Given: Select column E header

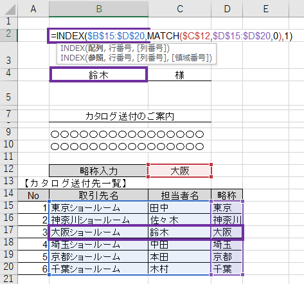Looking at the screenshot, I should pos(265,8).
